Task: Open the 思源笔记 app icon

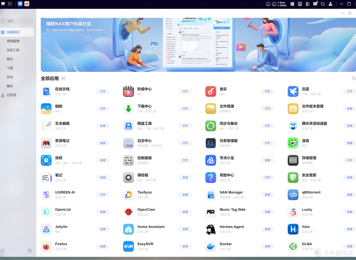Action: click(46, 143)
